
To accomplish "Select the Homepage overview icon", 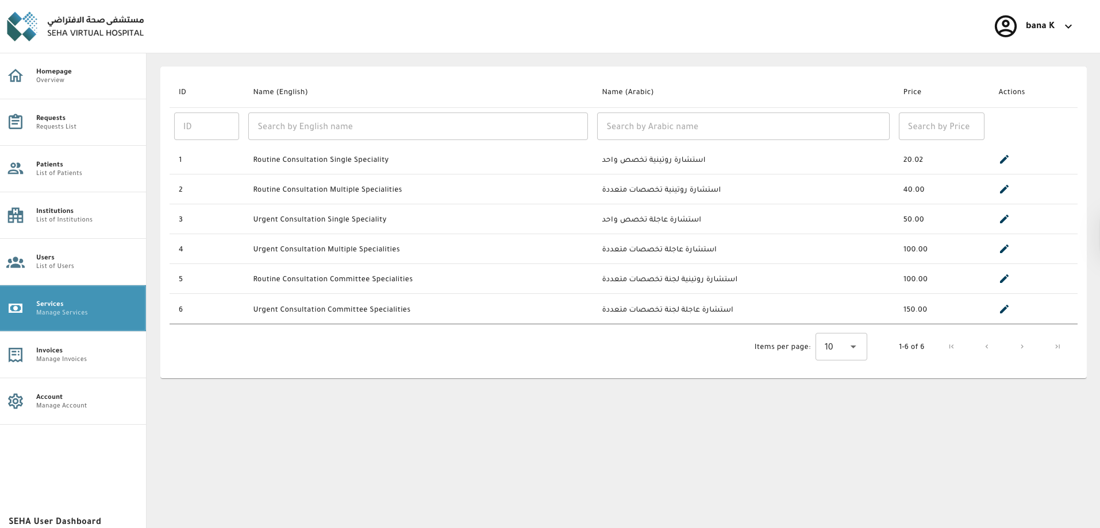I will tap(15, 75).
